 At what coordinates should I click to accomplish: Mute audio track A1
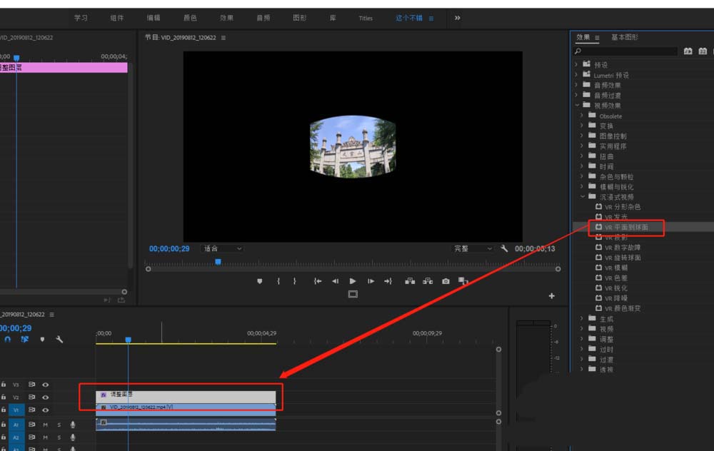(x=45, y=425)
